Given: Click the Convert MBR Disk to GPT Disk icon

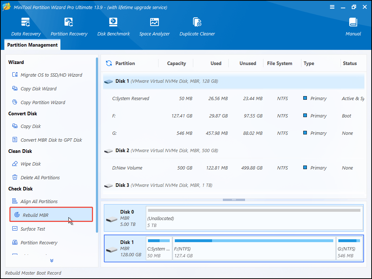Looking at the screenshot, I should point(15,139).
